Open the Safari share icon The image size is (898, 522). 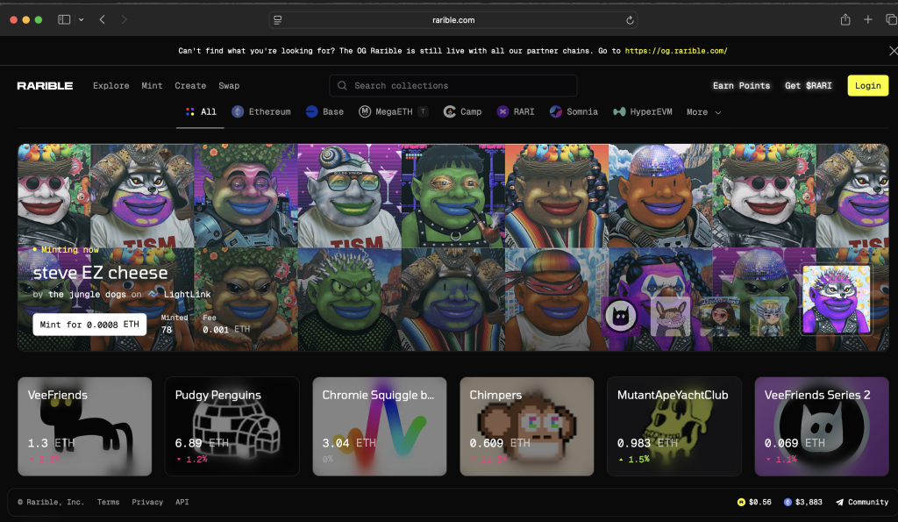click(x=845, y=19)
